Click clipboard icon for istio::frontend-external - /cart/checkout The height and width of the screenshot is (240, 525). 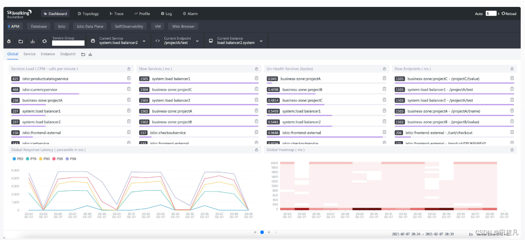point(512,132)
